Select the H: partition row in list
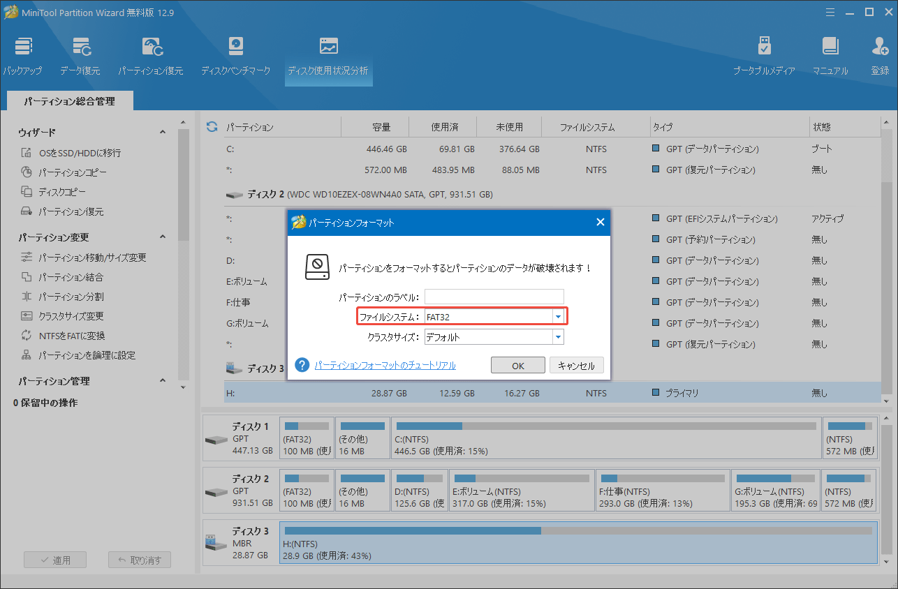Screen dimensions: 898x589 point(552,393)
